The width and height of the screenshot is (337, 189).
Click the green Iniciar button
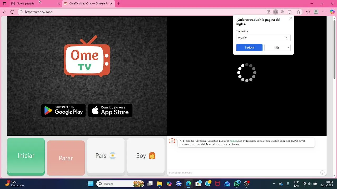pos(26,156)
